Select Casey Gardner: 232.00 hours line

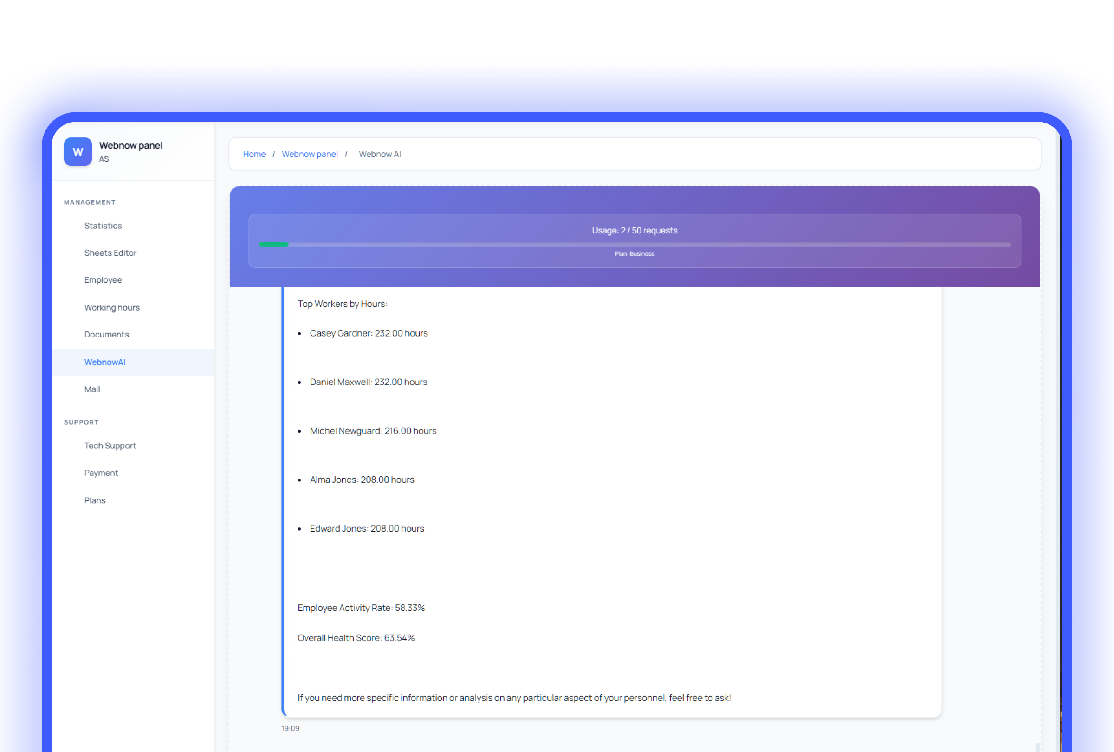pyautogui.click(x=369, y=333)
